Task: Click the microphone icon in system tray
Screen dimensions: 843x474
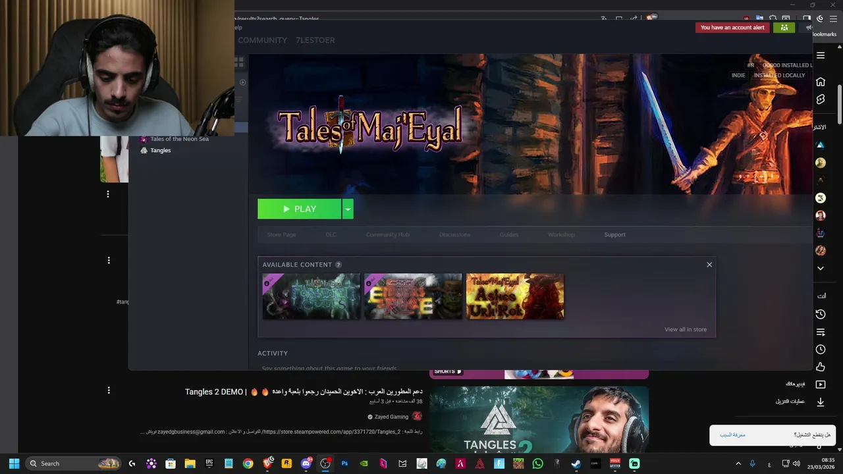Action: [753, 463]
